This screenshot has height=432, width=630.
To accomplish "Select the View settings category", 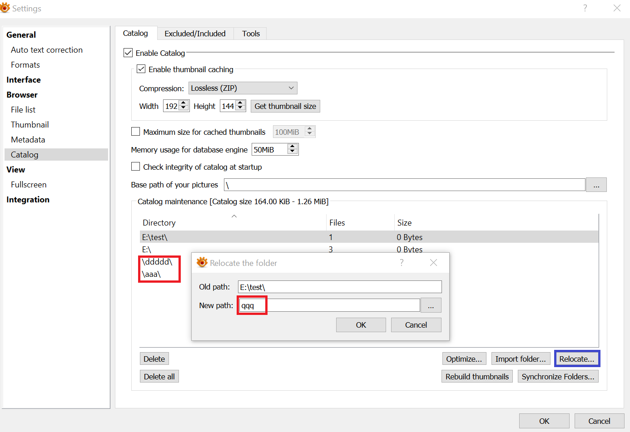I will (16, 170).
